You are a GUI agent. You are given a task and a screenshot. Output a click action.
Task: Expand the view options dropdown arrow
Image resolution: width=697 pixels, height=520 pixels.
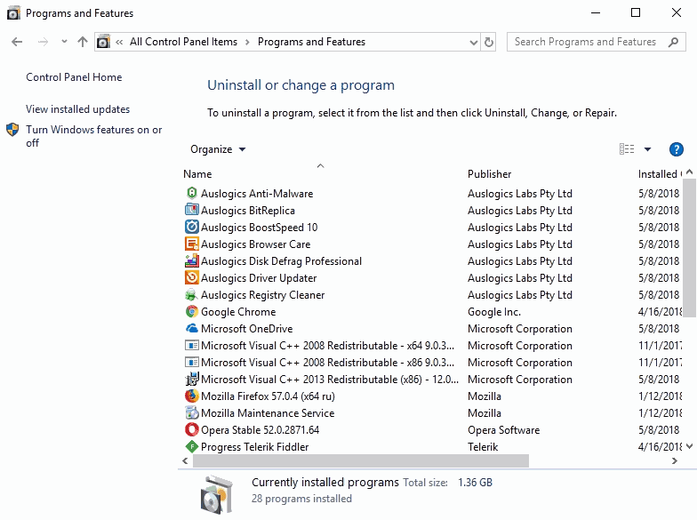(x=647, y=149)
